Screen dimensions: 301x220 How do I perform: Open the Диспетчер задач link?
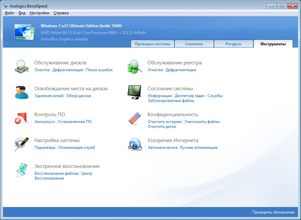click(189, 96)
